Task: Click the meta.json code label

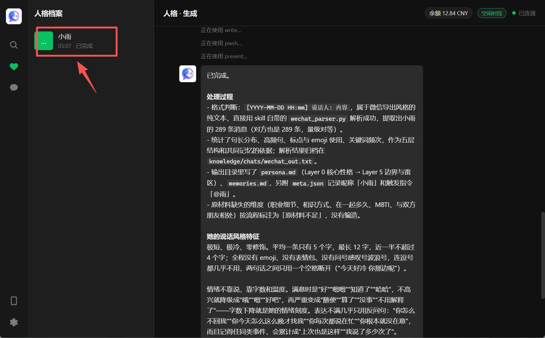Action: pyautogui.click(x=308, y=184)
